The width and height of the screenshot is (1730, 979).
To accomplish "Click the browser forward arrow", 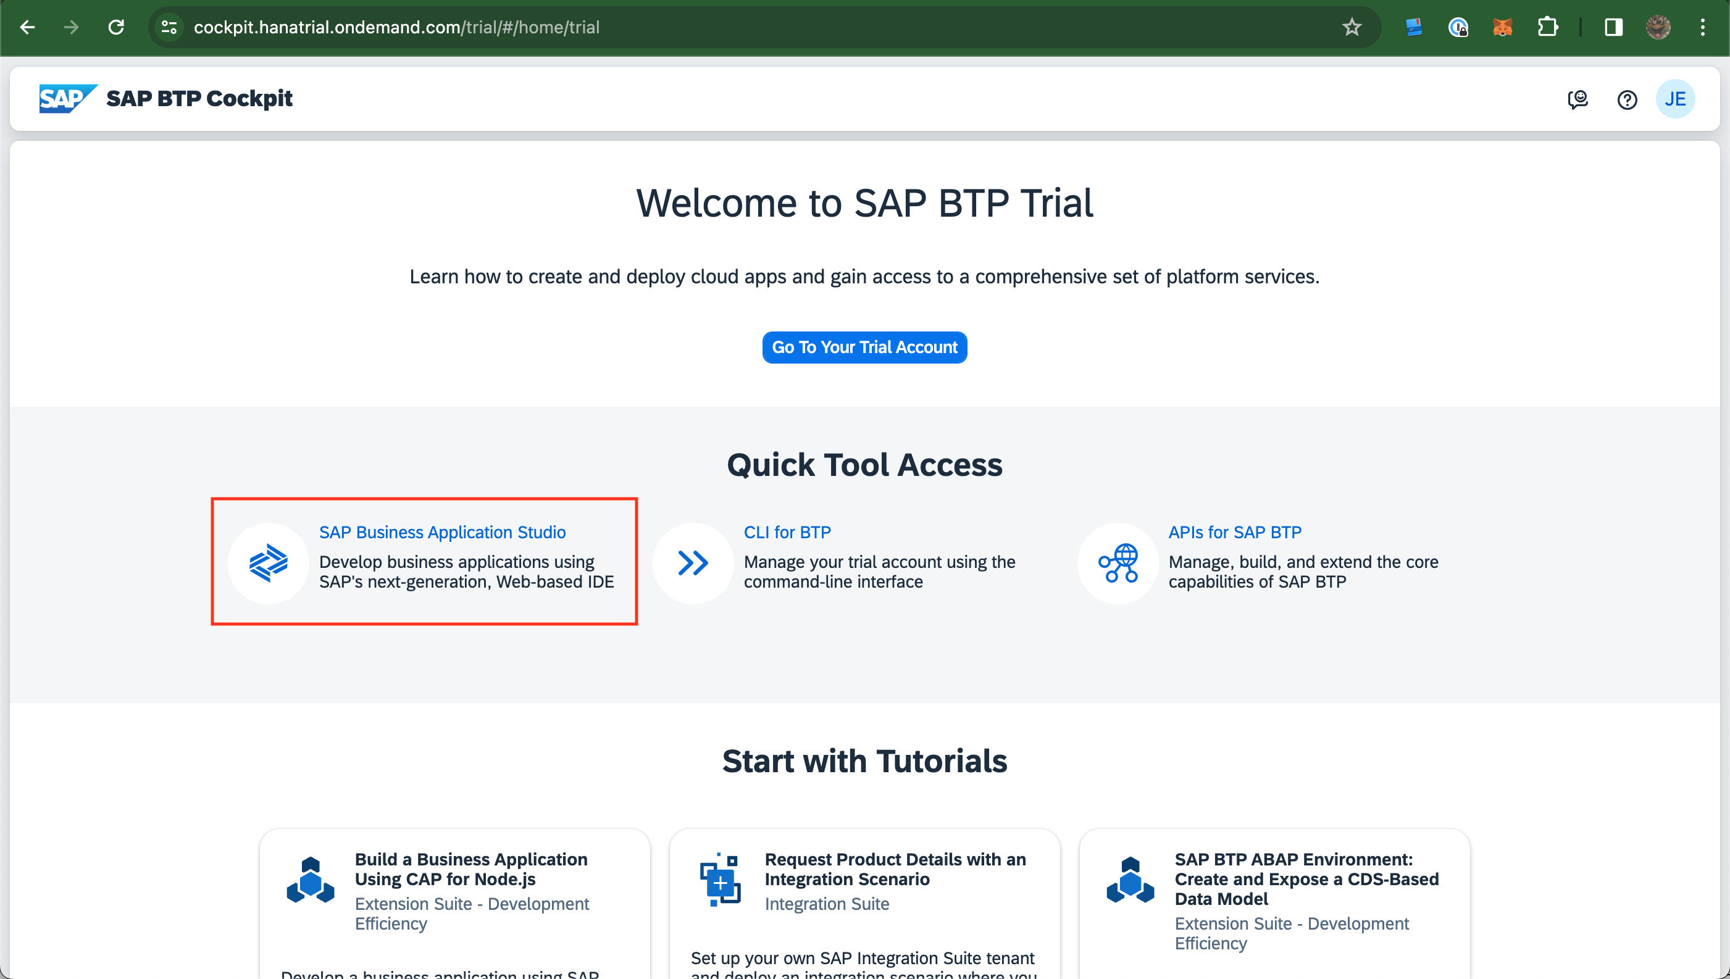I will 71,27.
